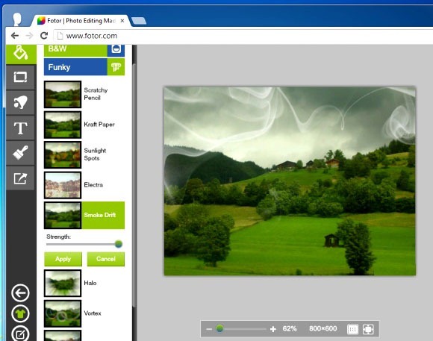The image size is (433, 341).
Task: Open the Frames tool in sidebar
Action: click(x=20, y=77)
